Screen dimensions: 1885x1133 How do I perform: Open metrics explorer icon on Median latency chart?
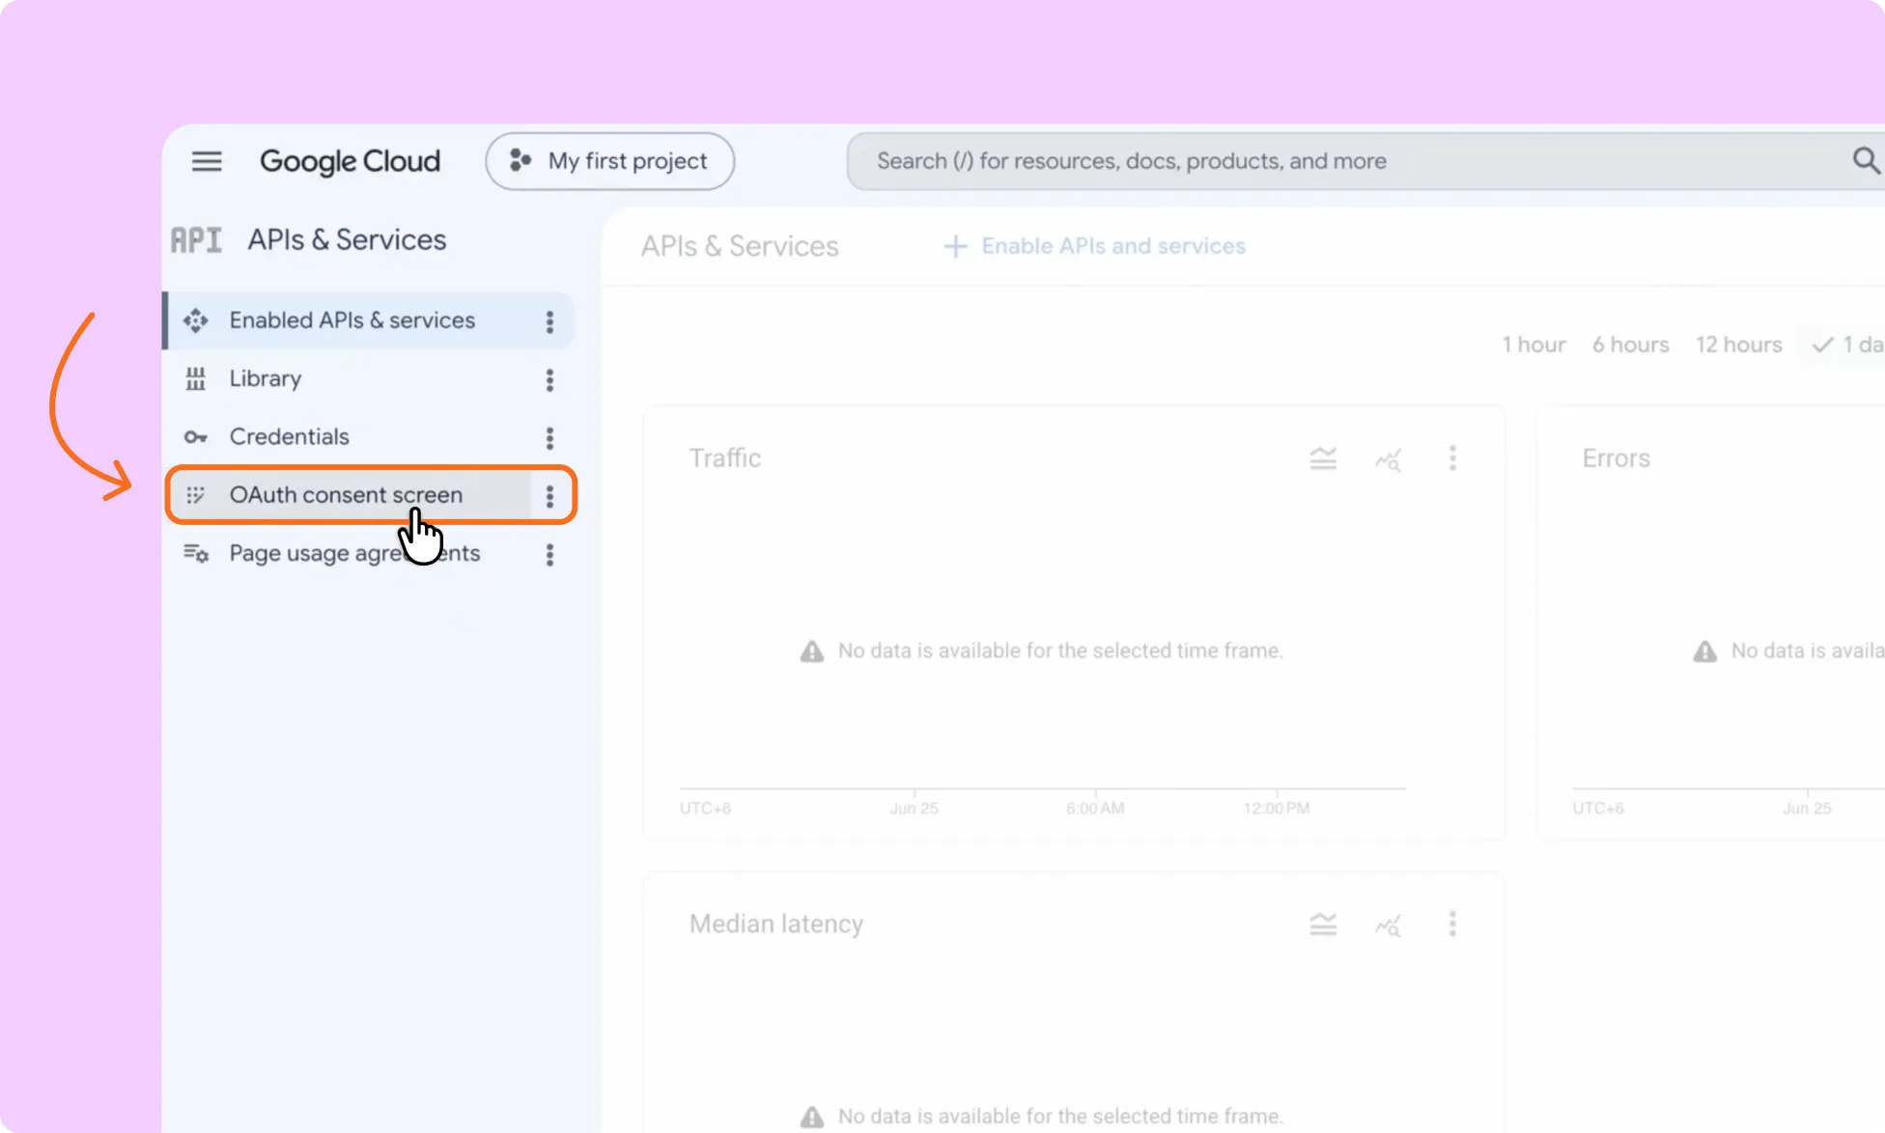(x=1388, y=926)
